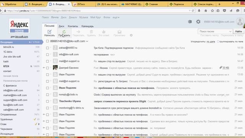Check the Tkachenko Ulyana message checkbox
The image size is (245, 138).
tap(47, 101)
